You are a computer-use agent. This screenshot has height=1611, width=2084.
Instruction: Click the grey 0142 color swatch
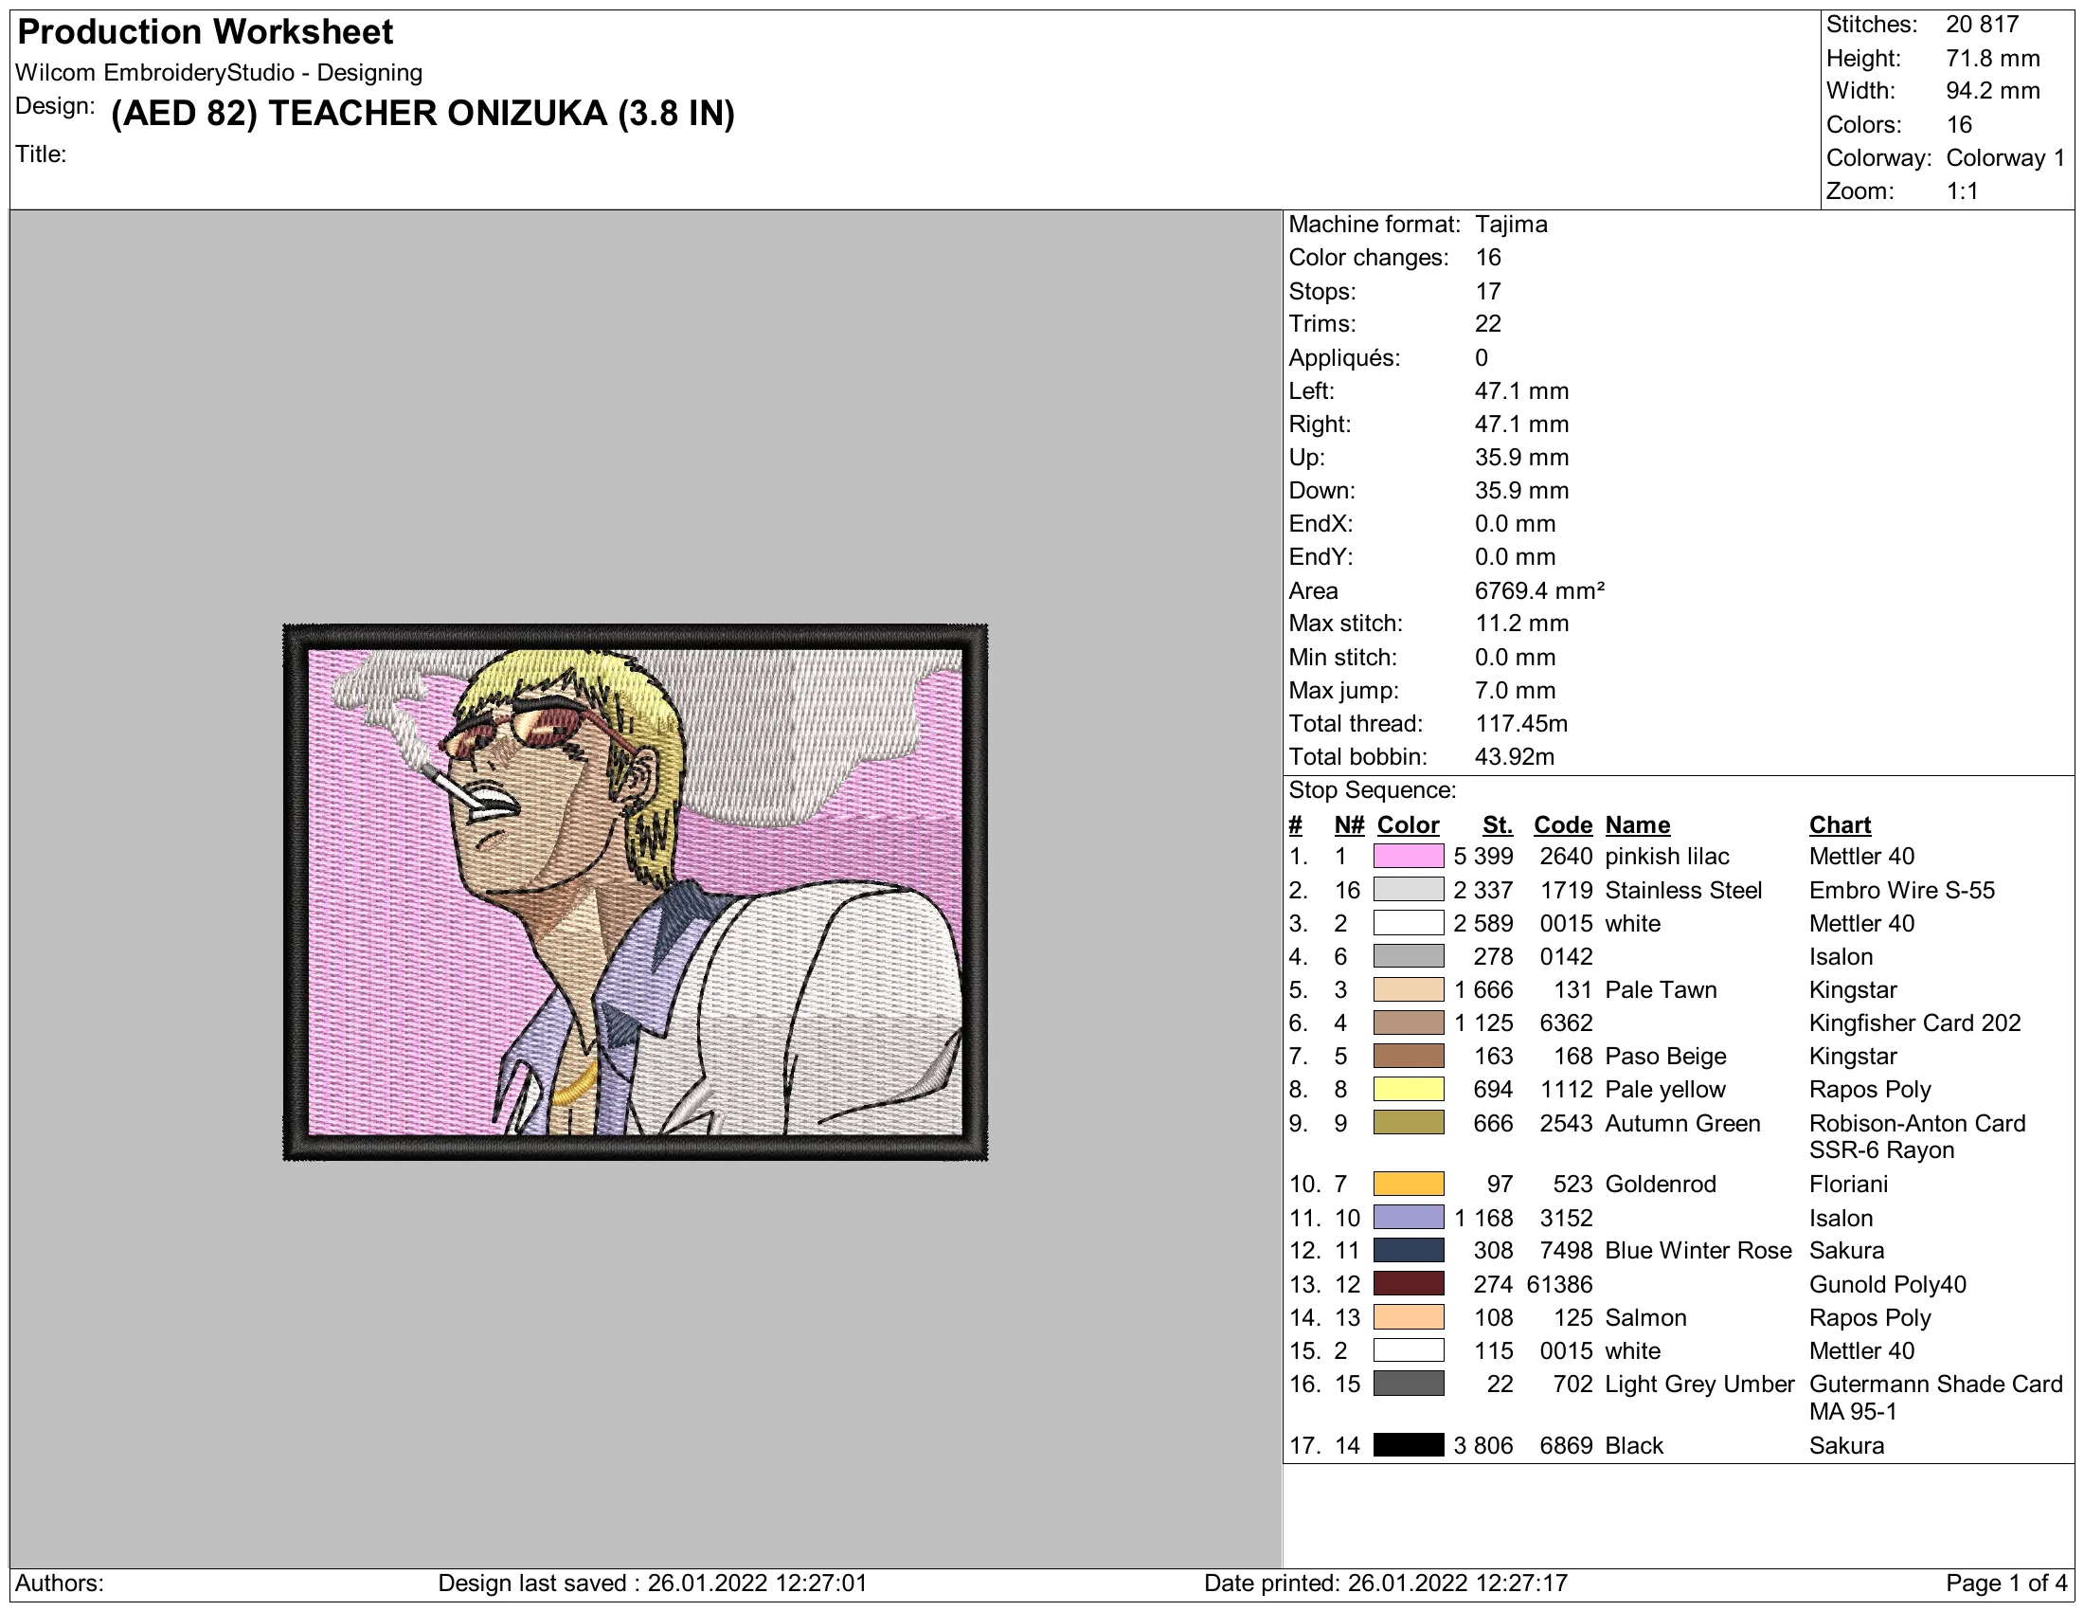1409,956
